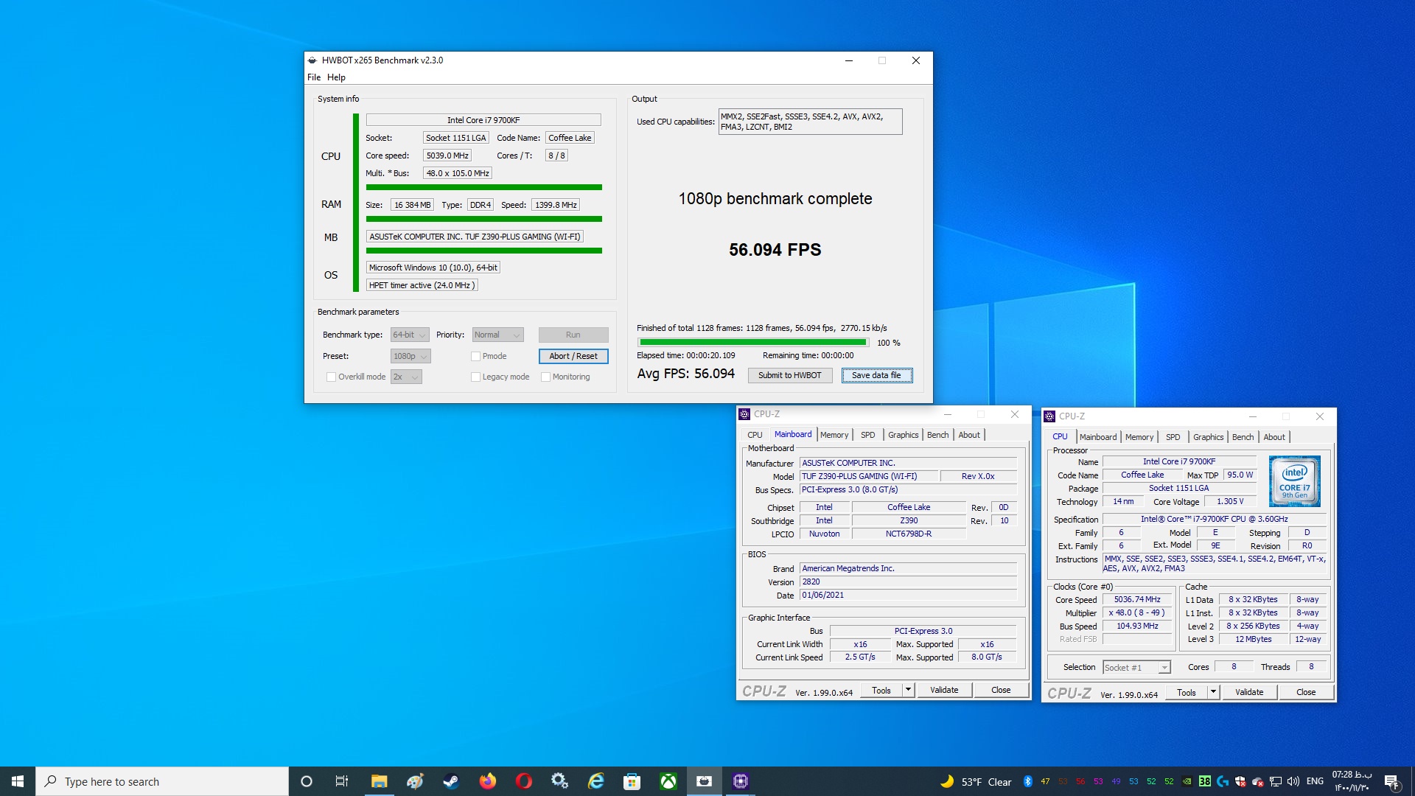The image size is (1415, 796).
Task: Switch to CPU-Z purple taskbar icon
Action: pos(740,781)
